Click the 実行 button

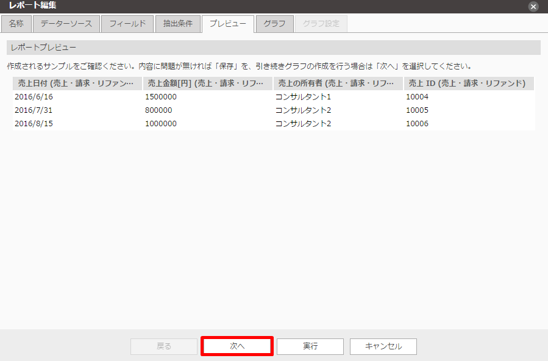tap(310, 346)
